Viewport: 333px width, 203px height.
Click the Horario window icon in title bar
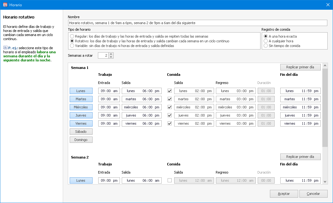point(5,5)
